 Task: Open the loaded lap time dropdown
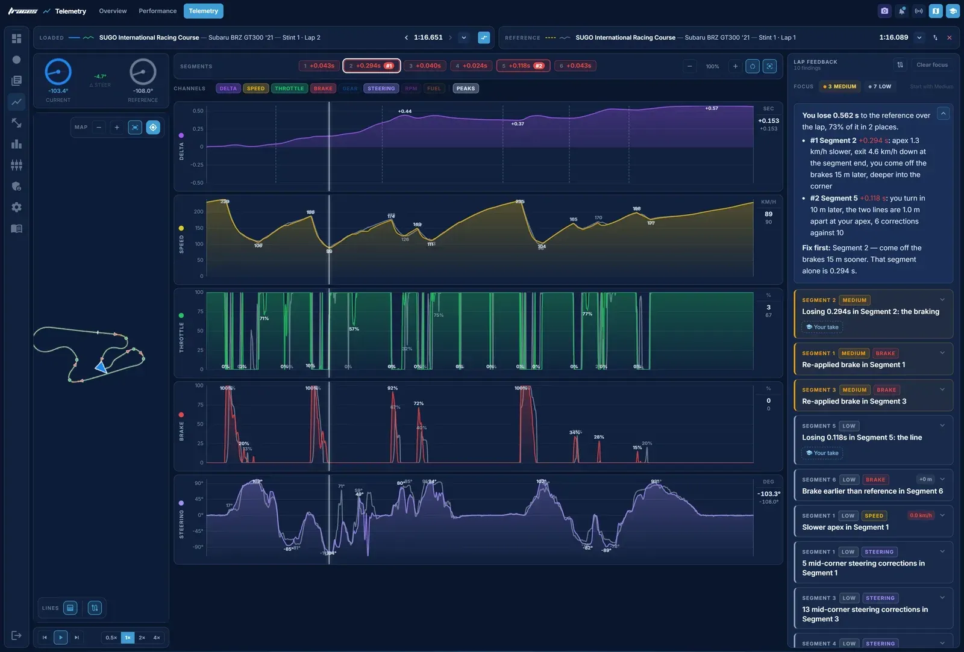[x=463, y=37]
